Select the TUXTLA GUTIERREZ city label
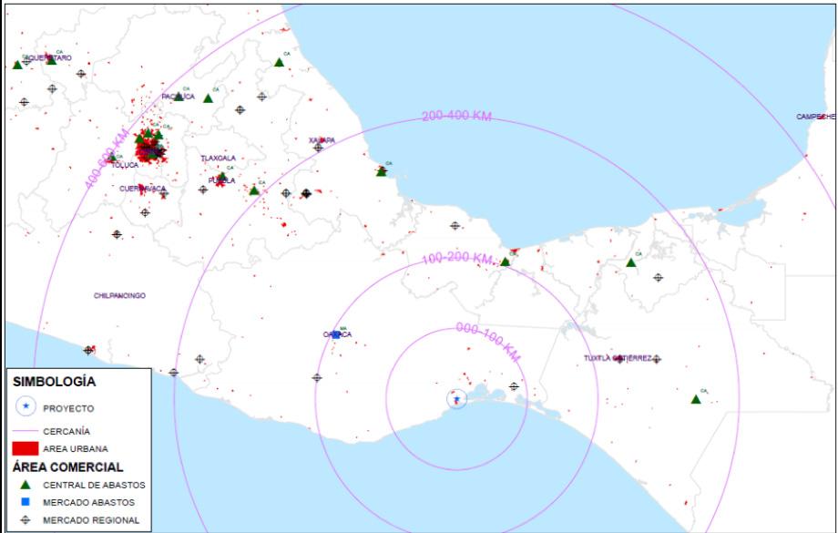 click(618, 358)
